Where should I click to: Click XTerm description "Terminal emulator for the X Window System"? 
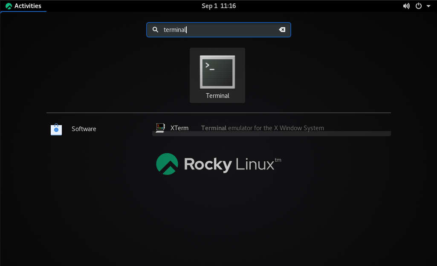click(263, 128)
